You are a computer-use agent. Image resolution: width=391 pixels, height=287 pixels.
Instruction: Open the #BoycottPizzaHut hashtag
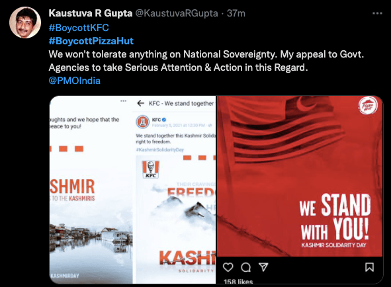point(91,40)
